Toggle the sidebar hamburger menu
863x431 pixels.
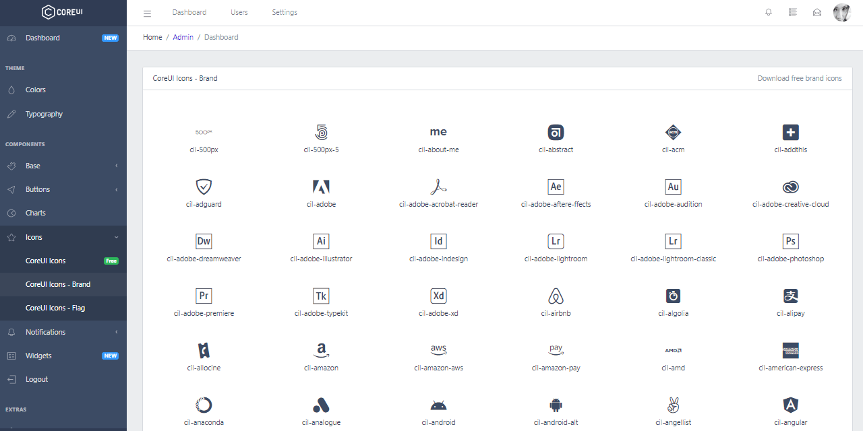tap(148, 13)
